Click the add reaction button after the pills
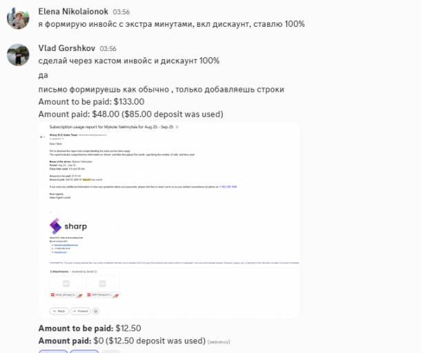This screenshot has width=421, height=353. (x=111, y=351)
